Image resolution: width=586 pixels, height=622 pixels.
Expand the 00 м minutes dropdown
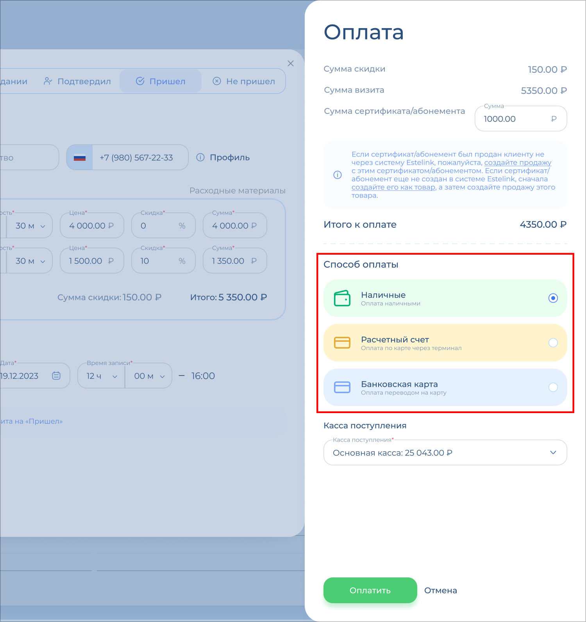point(149,376)
